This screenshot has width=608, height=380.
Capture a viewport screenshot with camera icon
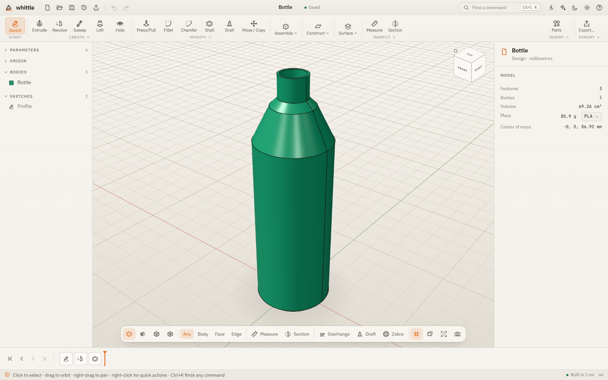458,334
